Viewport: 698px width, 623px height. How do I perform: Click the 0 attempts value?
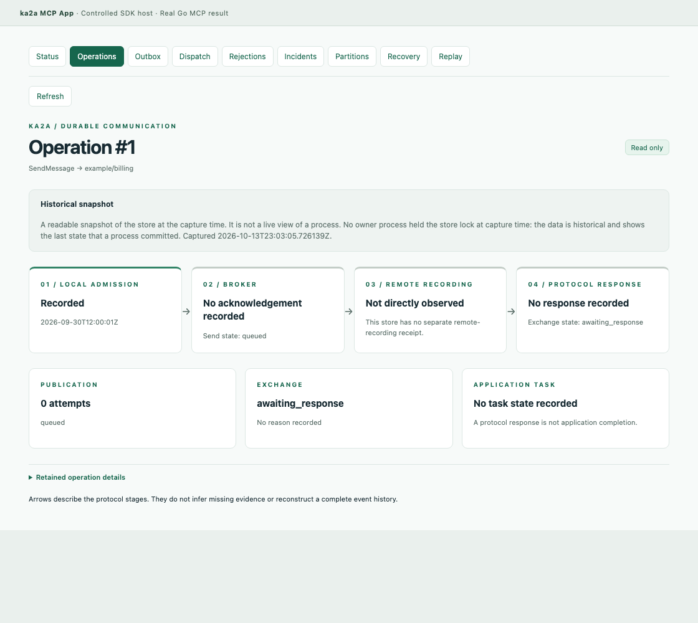coord(65,404)
